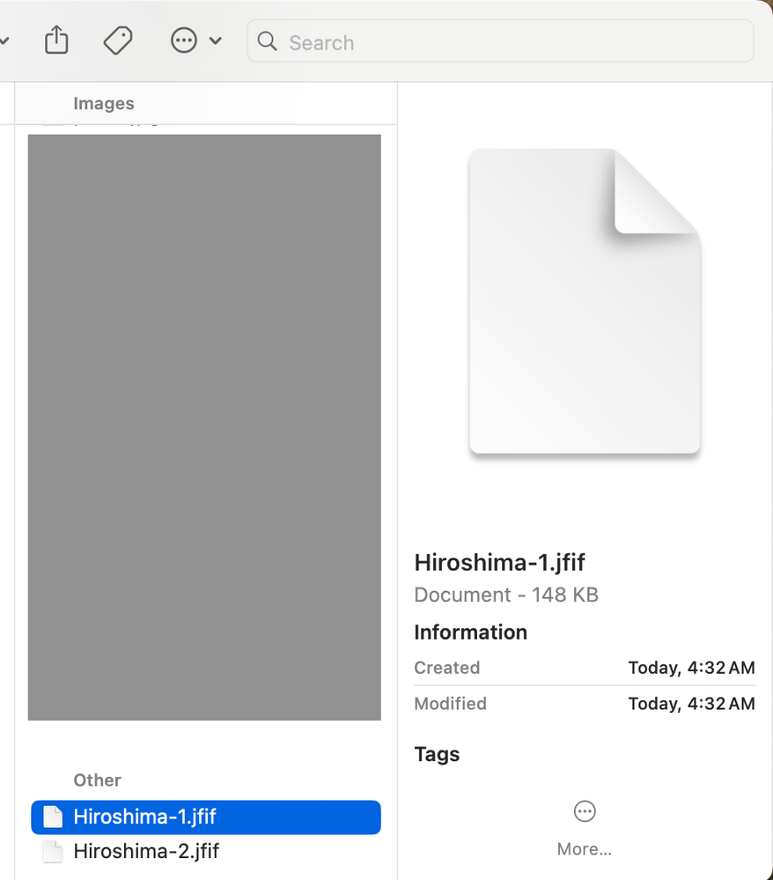Screen dimensions: 773x880
Task: Click the Hiroshima-2.jfif document icon in list
Action: pos(54,851)
